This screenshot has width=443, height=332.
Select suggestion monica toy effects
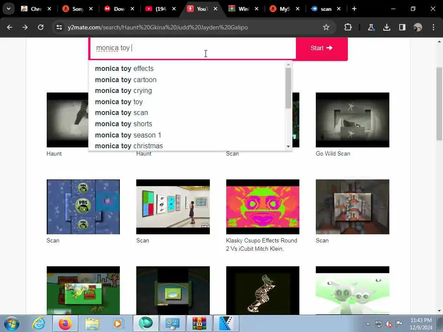(187, 69)
